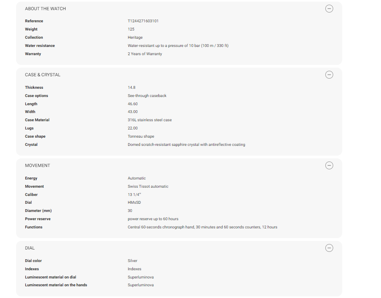Click the MOVEMENT section heading
Image resolution: width=381 pixels, height=298 pixels.
pos(38,165)
